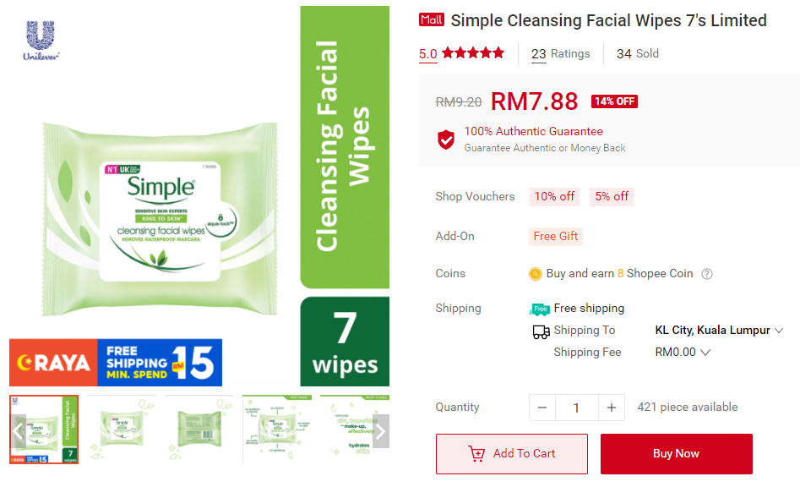Screen dimensions: 800x487
Task: Click the gold Shopee coin icon
Action: click(x=536, y=274)
